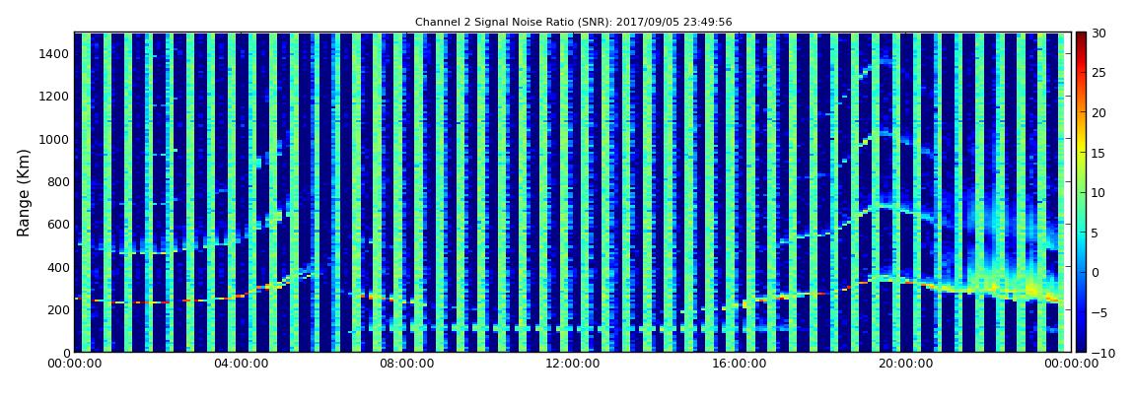1134x401 pixels.
Task: Click the colorbar value 10
Action: point(1099,193)
